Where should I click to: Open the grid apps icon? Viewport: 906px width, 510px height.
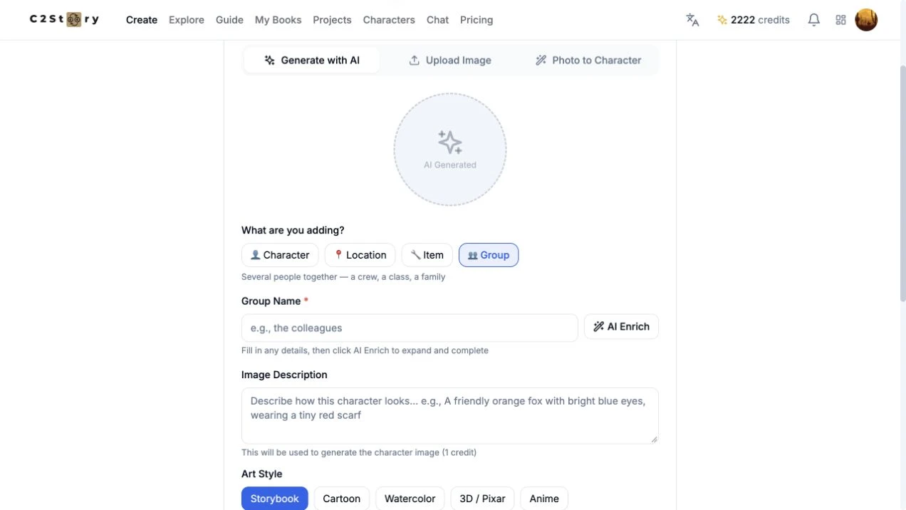click(x=841, y=20)
